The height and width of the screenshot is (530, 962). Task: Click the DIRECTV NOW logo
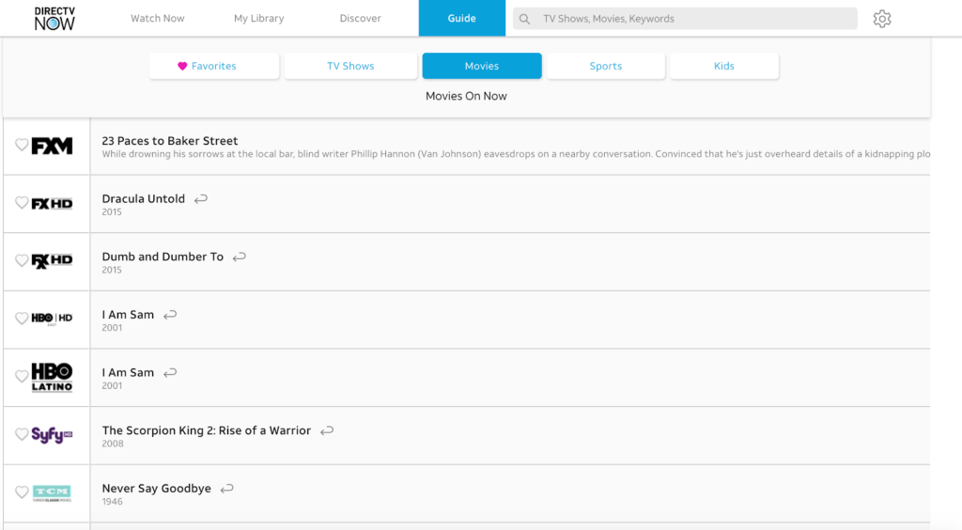[54, 19]
